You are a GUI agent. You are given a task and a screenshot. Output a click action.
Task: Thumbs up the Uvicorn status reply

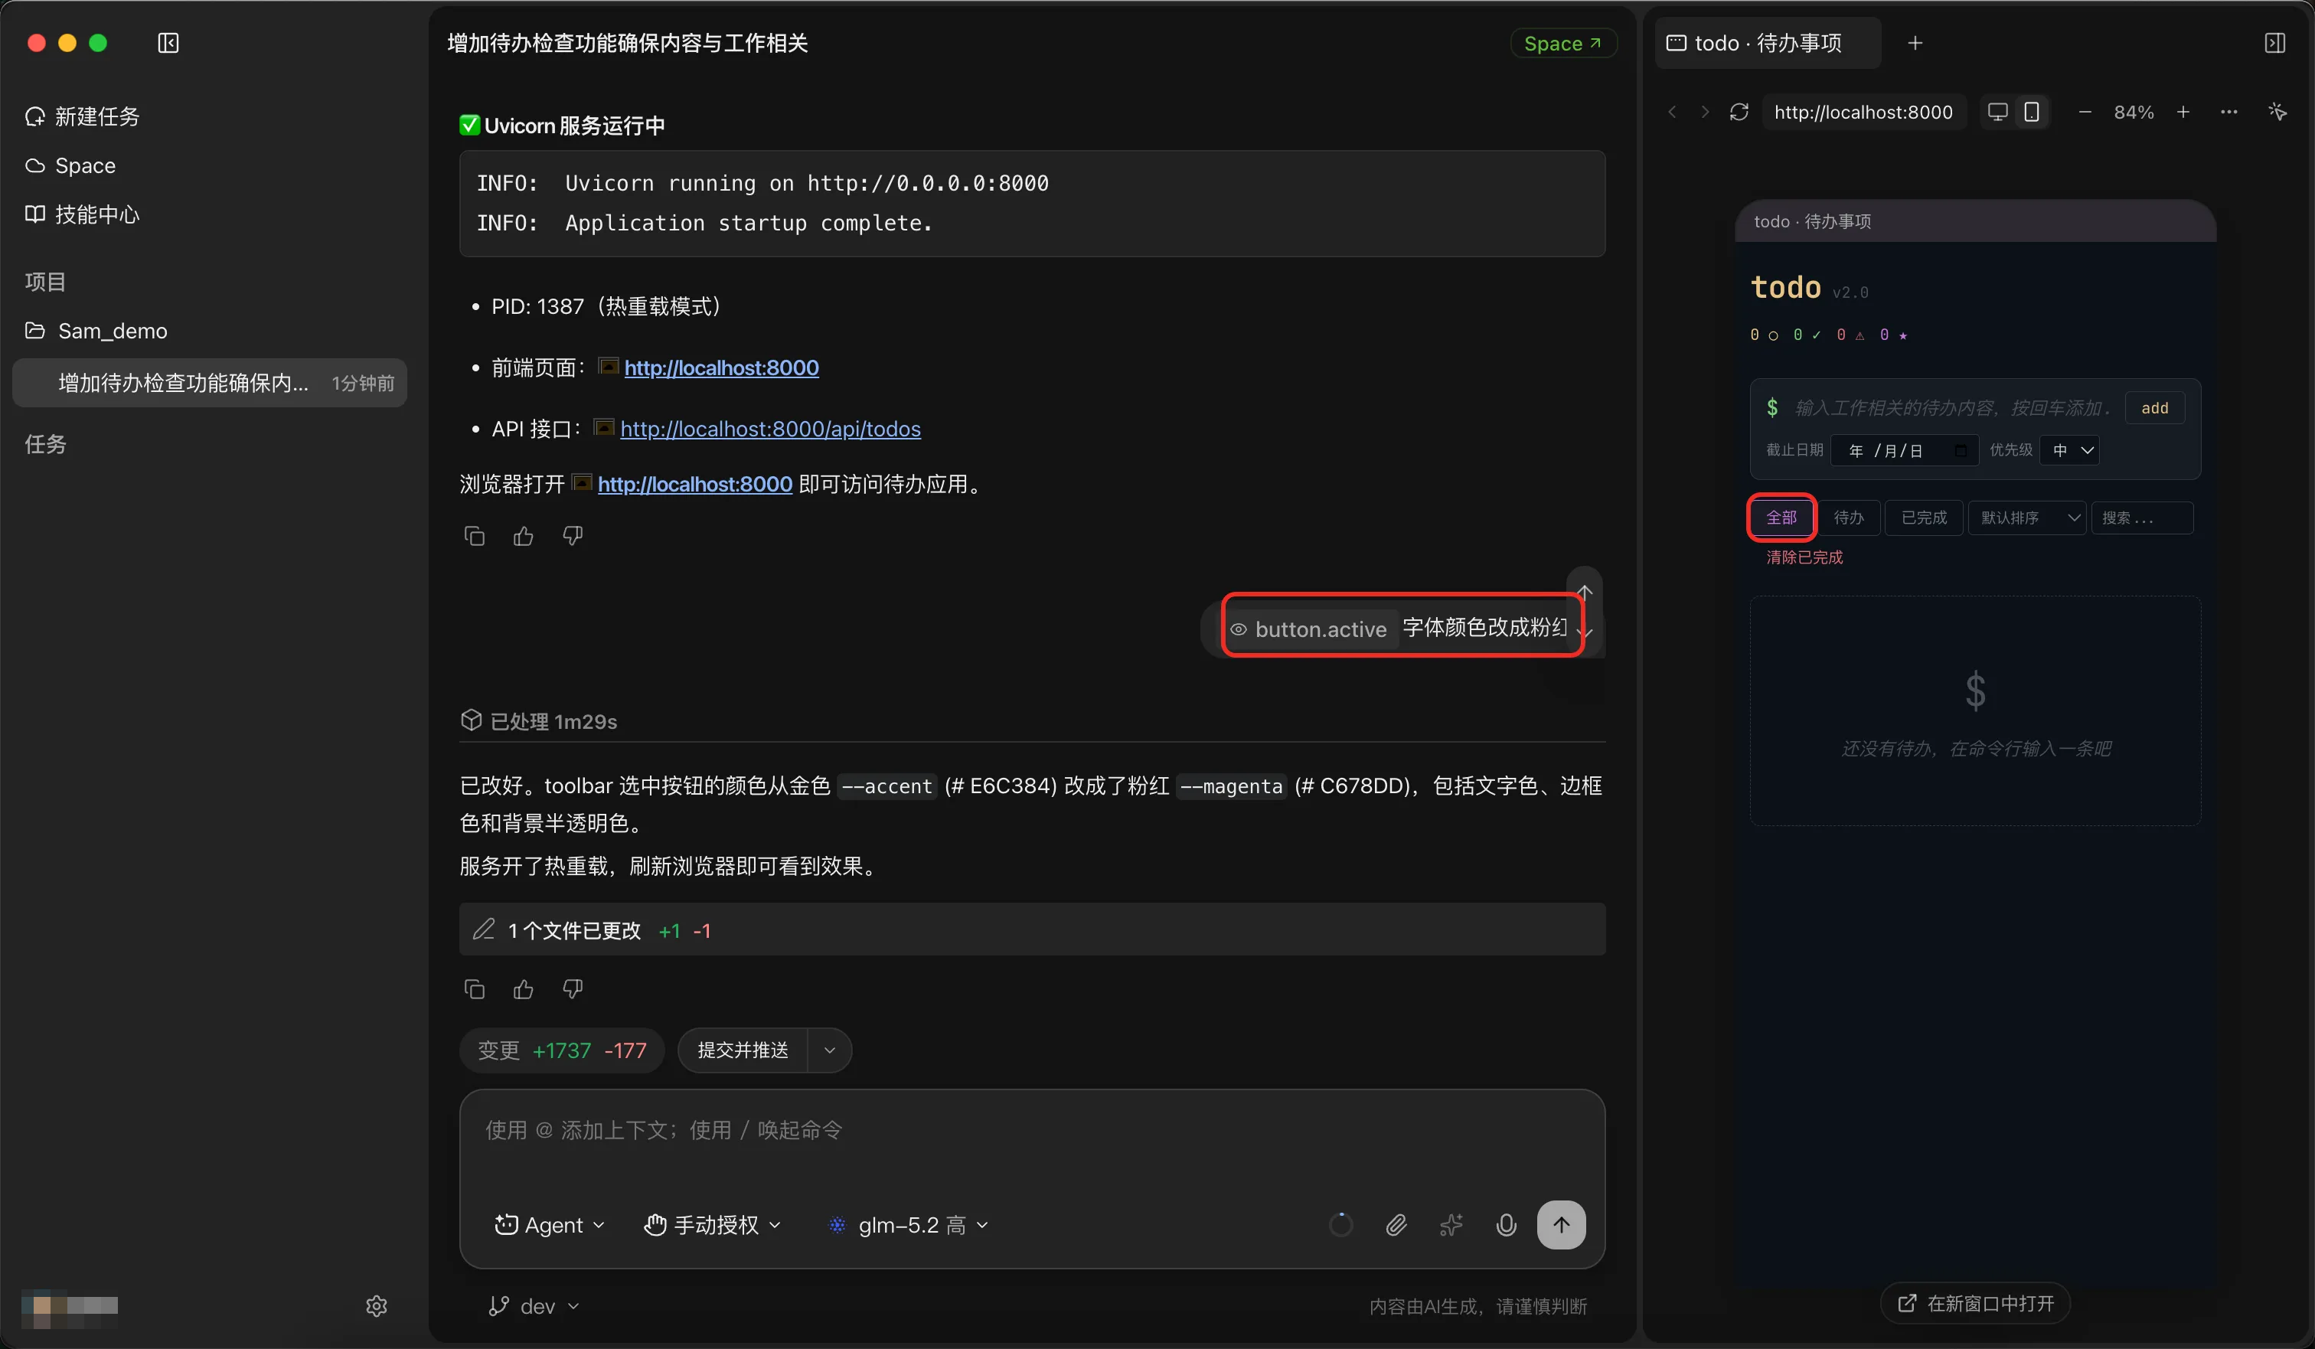(524, 536)
